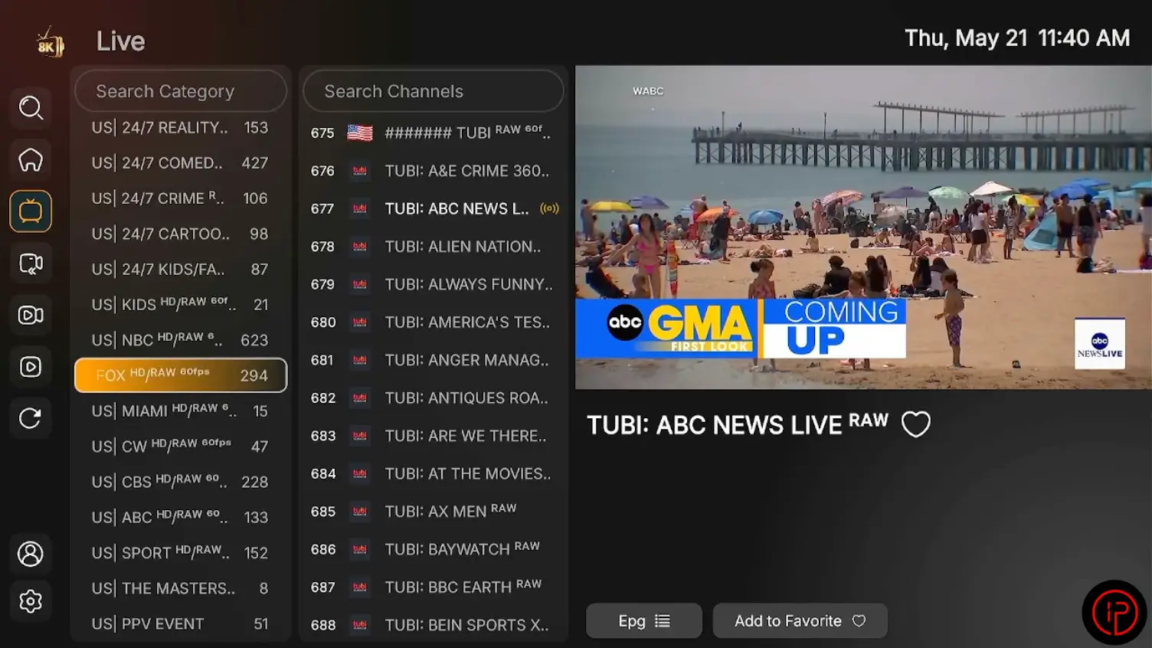Play TUBI: BEIN SPORTS X.. channel
Image resolution: width=1152 pixels, height=648 pixels.
(434, 625)
